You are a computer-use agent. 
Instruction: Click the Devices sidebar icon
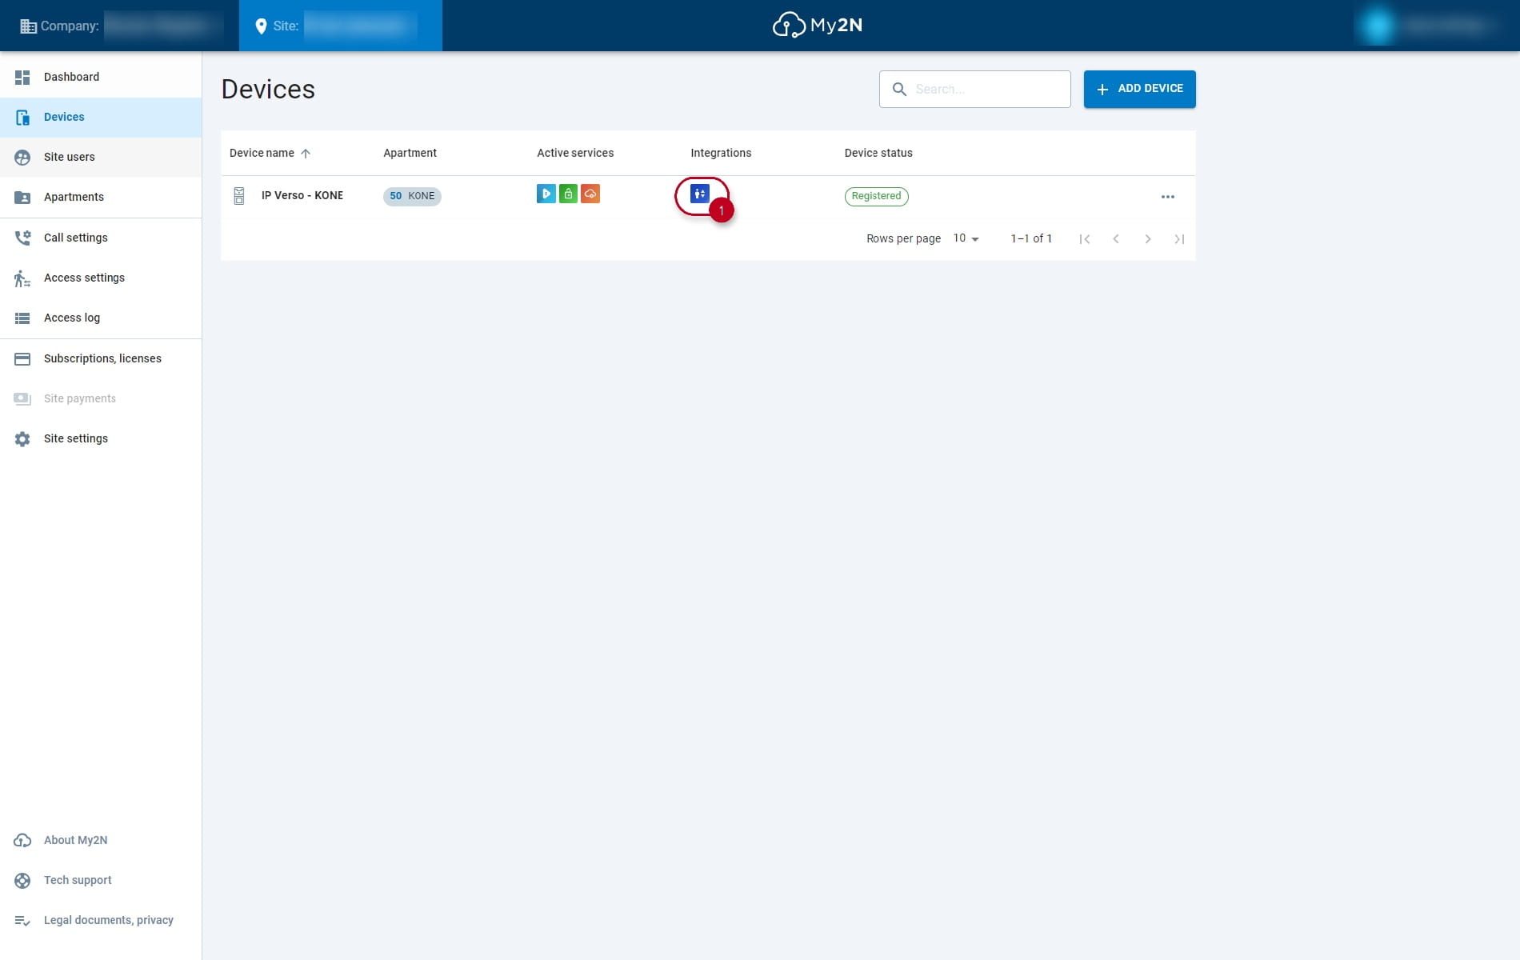point(22,117)
